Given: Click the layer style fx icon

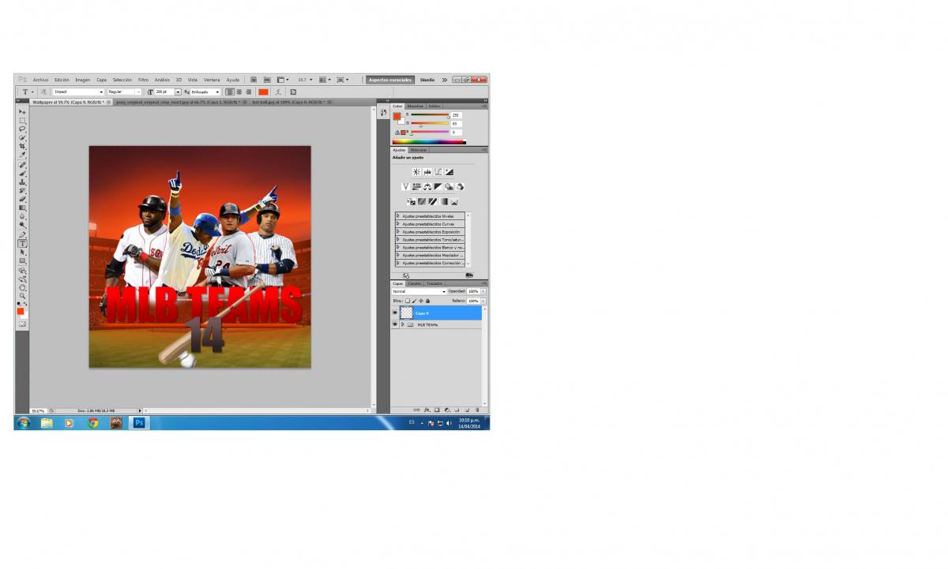Looking at the screenshot, I should (x=427, y=410).
